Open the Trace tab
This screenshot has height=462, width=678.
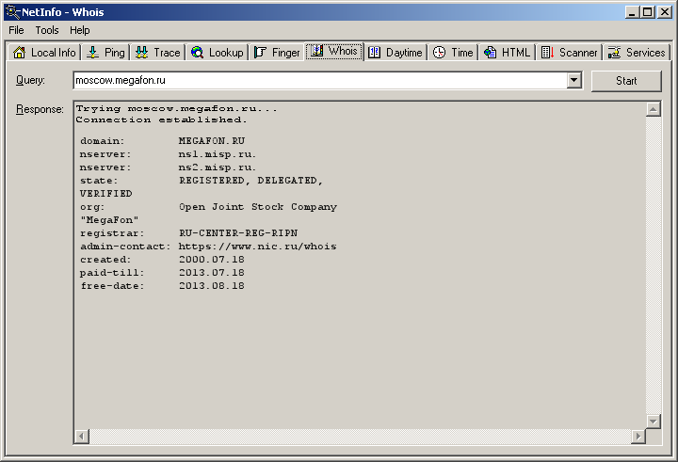pyautogui.click(x=158, y=53)
